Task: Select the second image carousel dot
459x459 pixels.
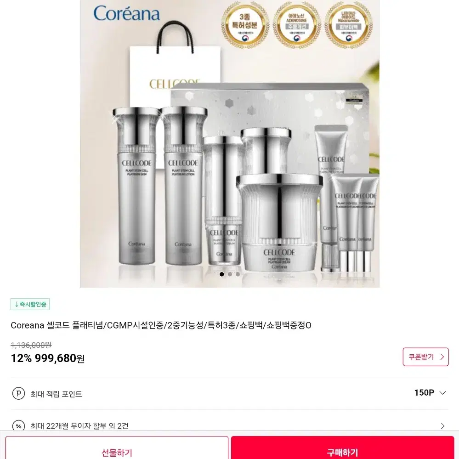Action: pos(230,274)
